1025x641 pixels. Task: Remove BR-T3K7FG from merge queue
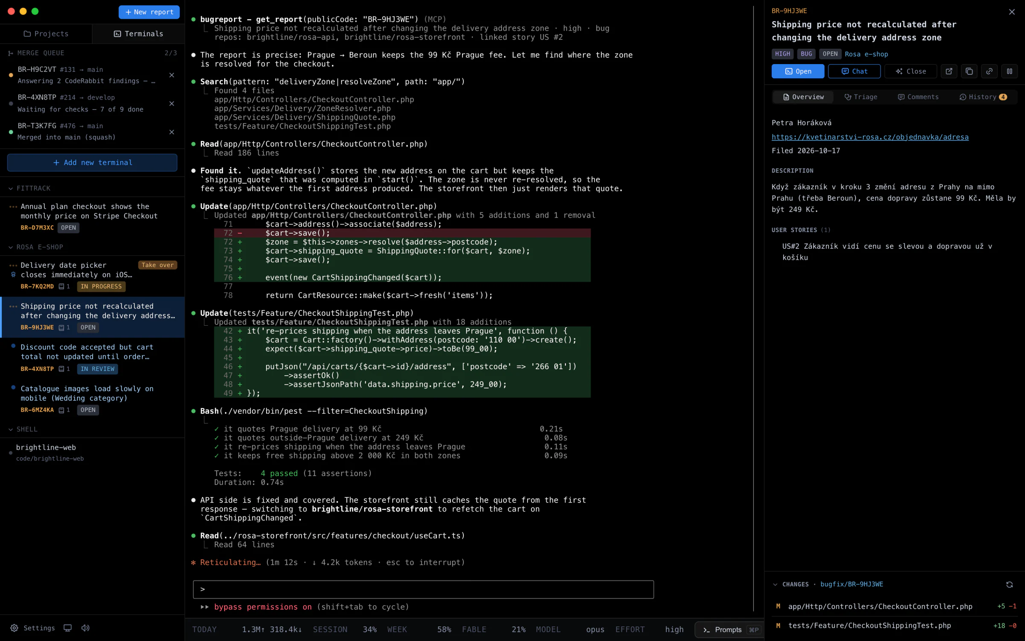point(172,132)
